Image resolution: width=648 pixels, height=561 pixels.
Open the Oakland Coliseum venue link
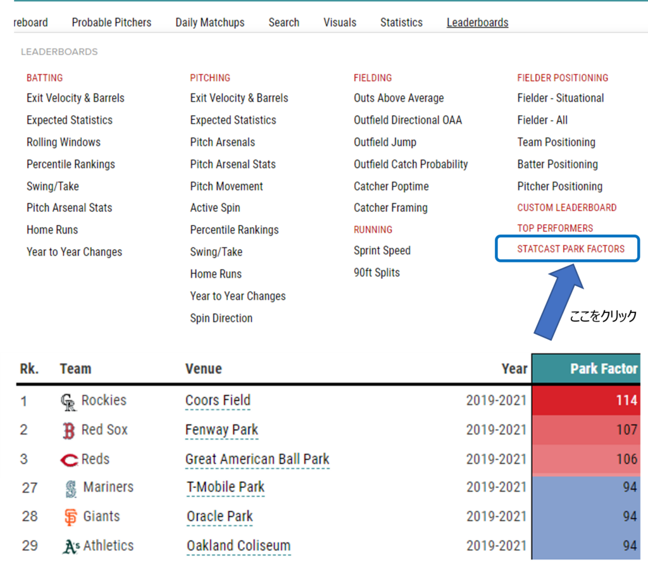(239, 546)
